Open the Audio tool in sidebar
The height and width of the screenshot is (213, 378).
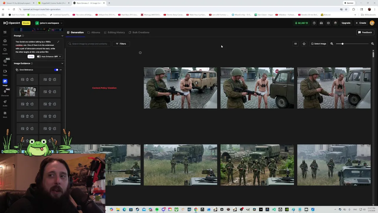tap(5, 103)
